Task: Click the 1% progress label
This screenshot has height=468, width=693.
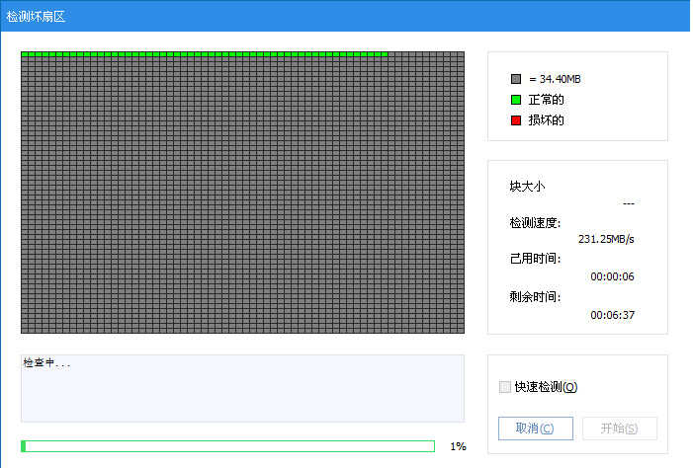Action: (458, 446)
